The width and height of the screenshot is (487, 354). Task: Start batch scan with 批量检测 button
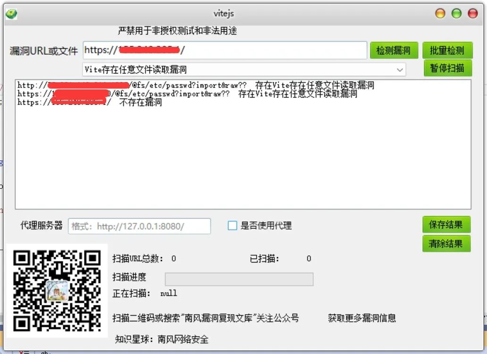click(x=447, y=51)
